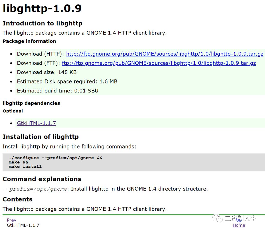Viewport: 265px width, 230px height.
Task: Click the "Package information" subheading
Action: (x=29, y=41)
